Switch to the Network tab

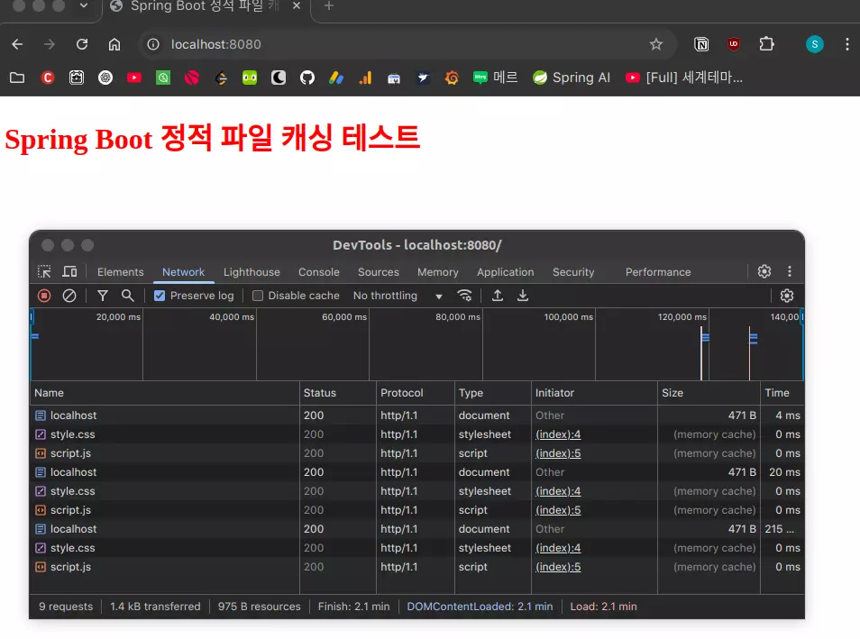pyautogui.click(x=183, y=272)
